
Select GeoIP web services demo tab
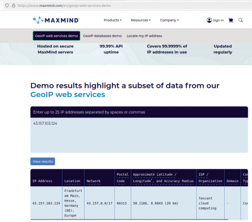click(x=56, y=36)
